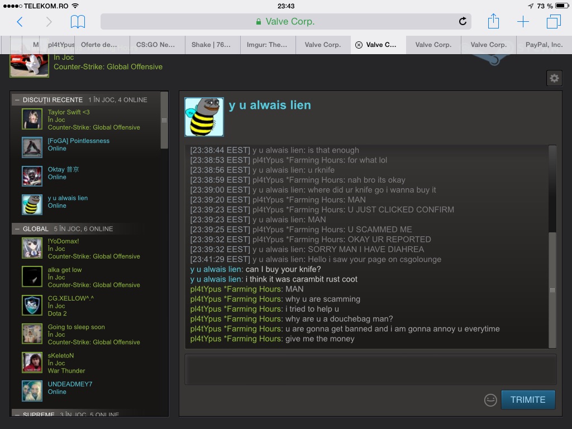Close the active Valve tab
Screen dimensions: 572x429
[359, 45]
